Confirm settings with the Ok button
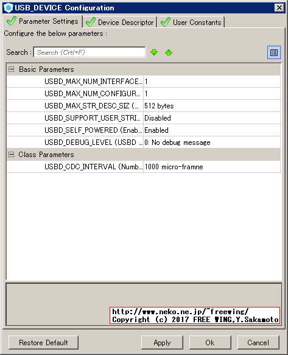Viewport: 288px width, 355px height. point(210,343)
